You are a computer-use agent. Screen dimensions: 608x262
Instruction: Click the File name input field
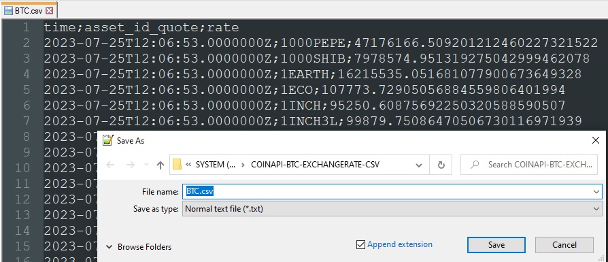pos(388,191)
